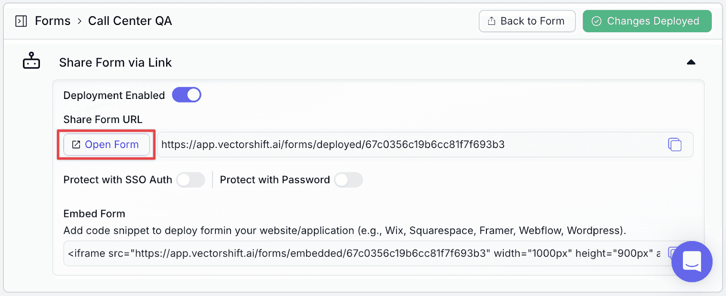The height and width of the screenshot is (296, 726).
Task: Click the Share Form via Link header
Action: (x=115, y=62)
